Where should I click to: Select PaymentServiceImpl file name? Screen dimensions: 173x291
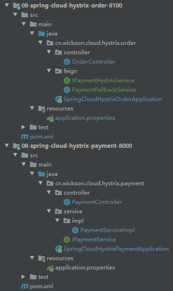(108, 230)
